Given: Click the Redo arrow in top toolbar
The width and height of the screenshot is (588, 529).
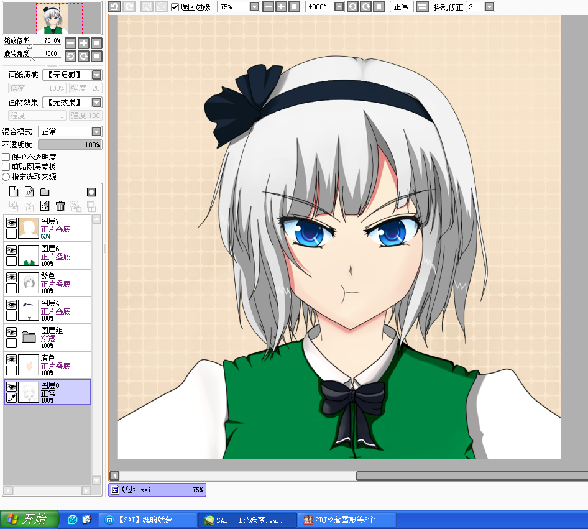Looking at the screenshot, I should (x=129, y=7).
